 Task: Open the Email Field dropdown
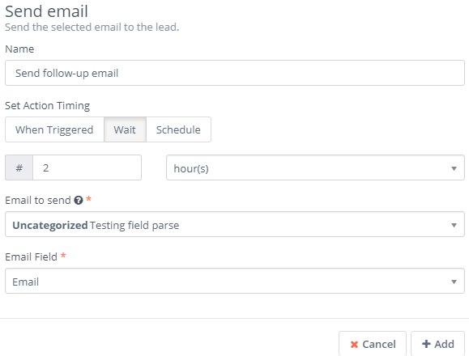[235, 281]
